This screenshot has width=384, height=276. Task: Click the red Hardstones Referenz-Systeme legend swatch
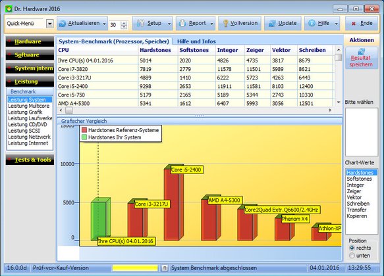[84, 130]
